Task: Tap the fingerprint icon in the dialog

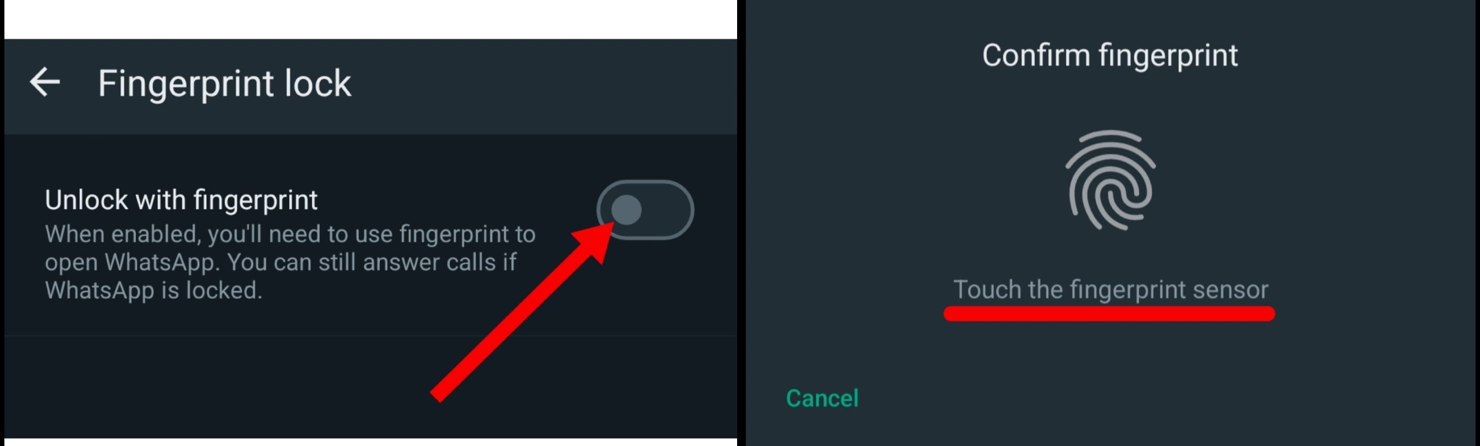Action: pyautogui.click(x=1110, y=180)
